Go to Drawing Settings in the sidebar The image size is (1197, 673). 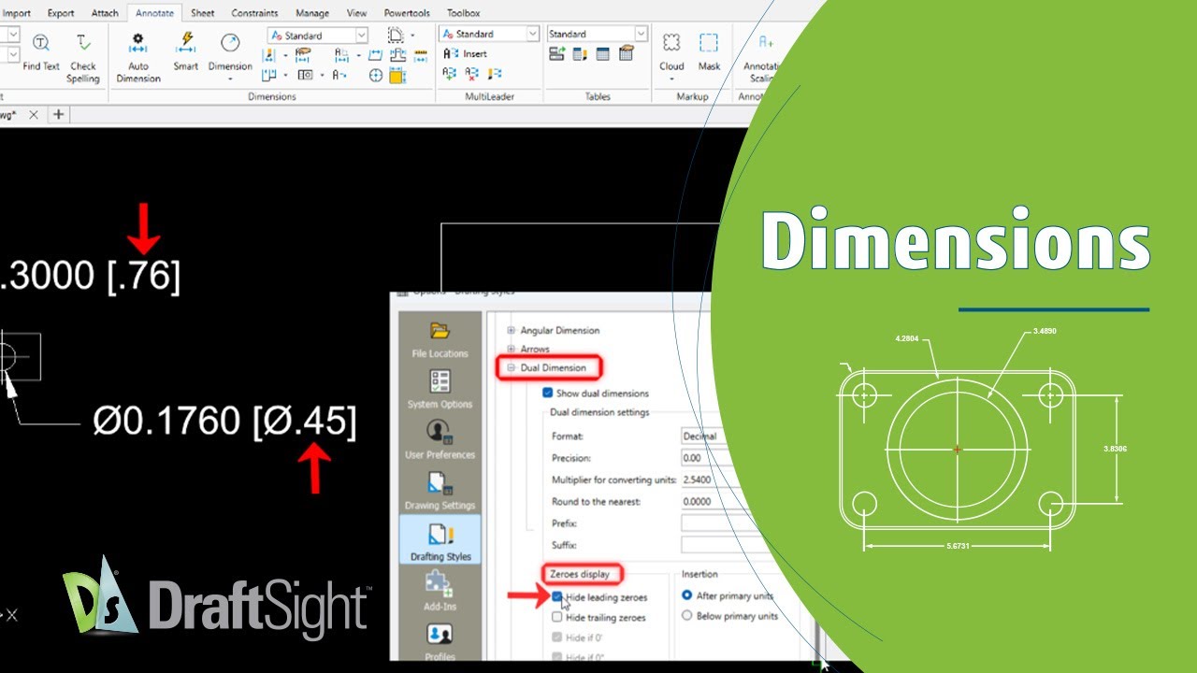point(440,490)
